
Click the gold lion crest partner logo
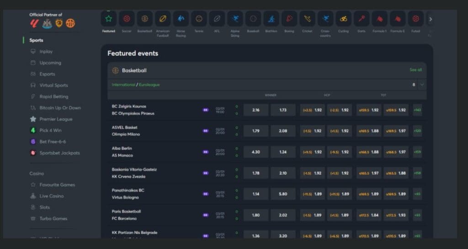59,23
